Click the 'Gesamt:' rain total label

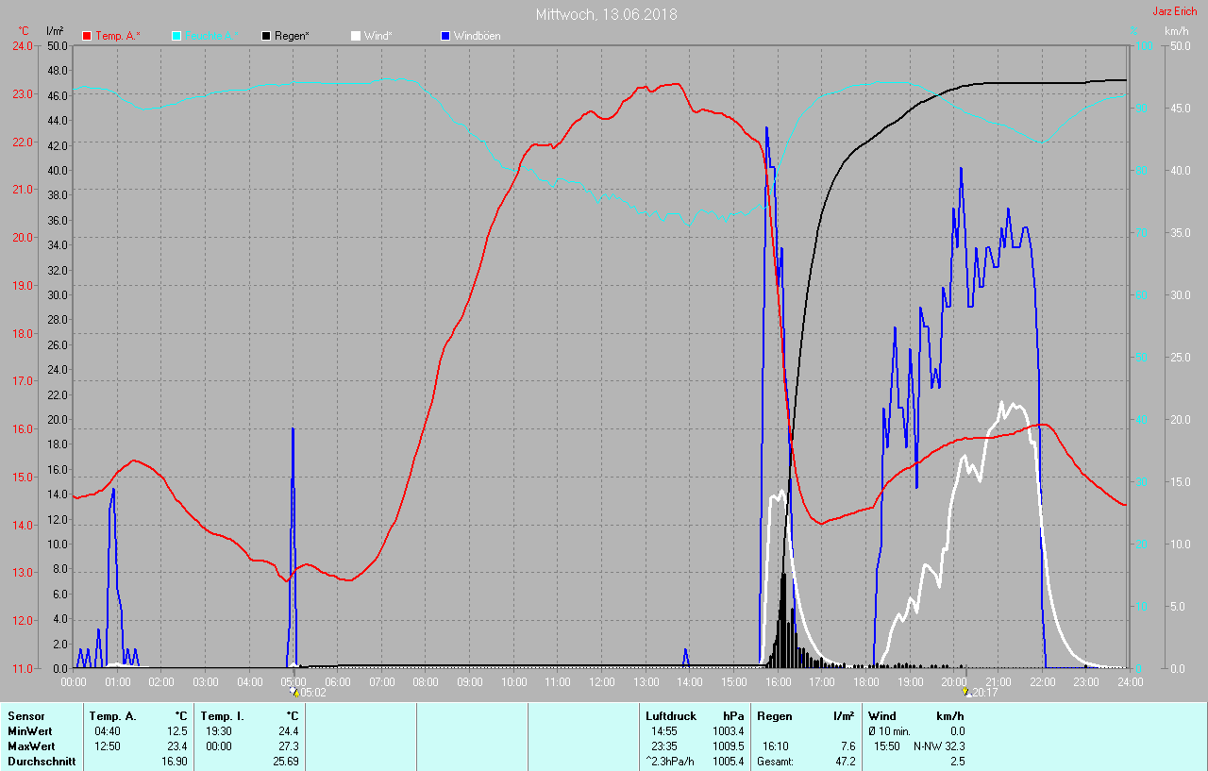tap(775, 762)
